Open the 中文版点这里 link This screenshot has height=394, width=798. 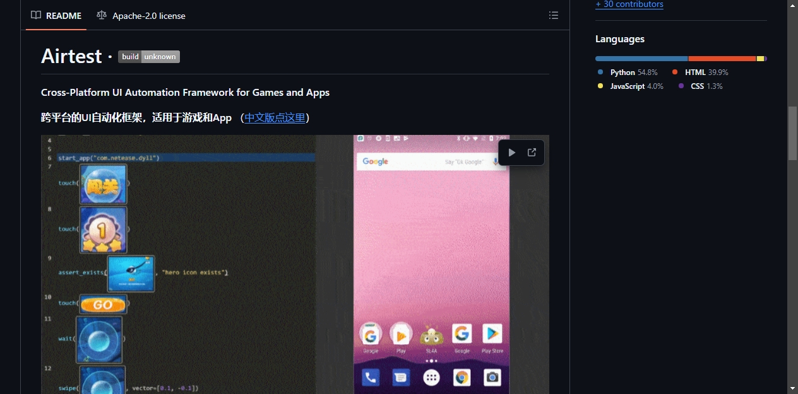(x=275, y=118)
